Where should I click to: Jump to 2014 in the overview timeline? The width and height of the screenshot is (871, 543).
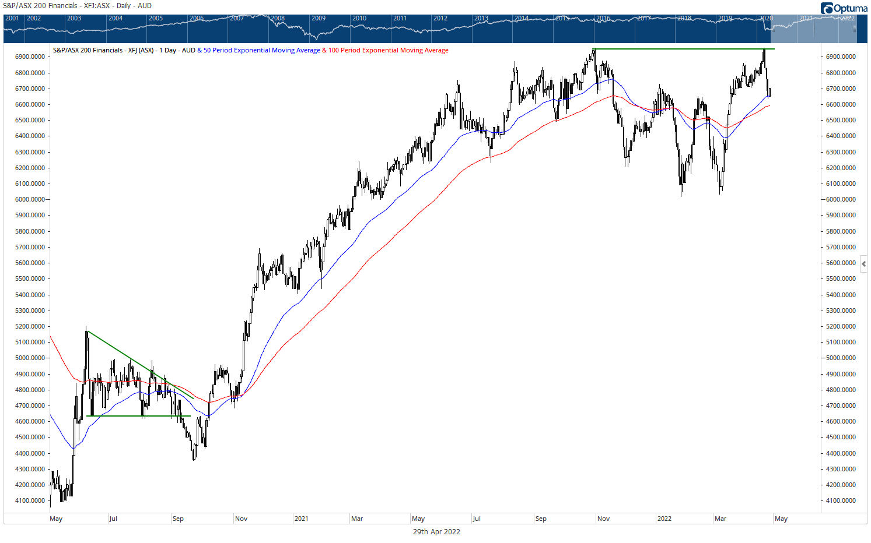tap(522, 18)
